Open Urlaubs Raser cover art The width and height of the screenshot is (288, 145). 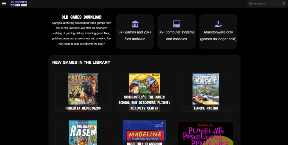(83, 133)
